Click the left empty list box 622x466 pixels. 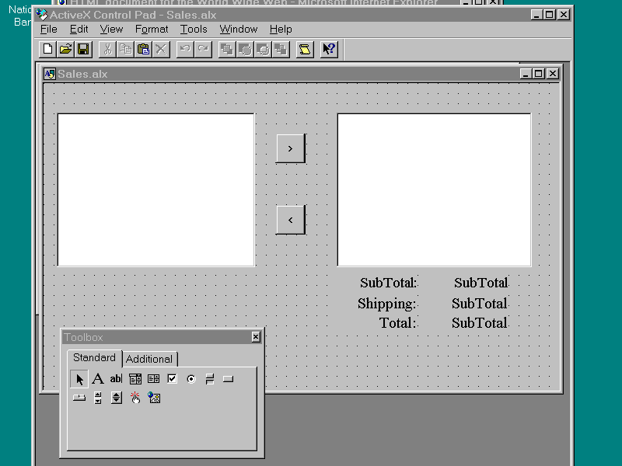coord(155,190)
